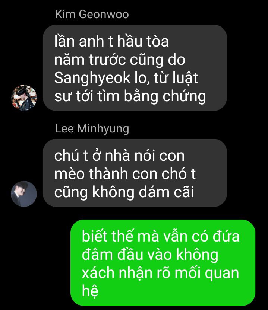Select Lee Minhyung's gray message bubble
The height and width of the screenshot is (310, 268).
coord(135,173)
